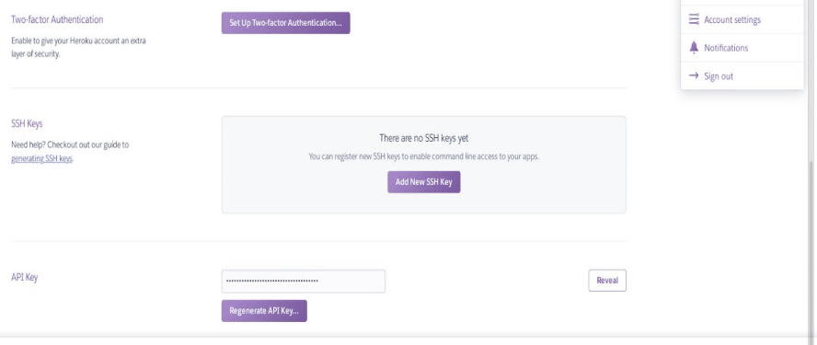Click the API Key section label
817x345 pixels.
[25, 277]
